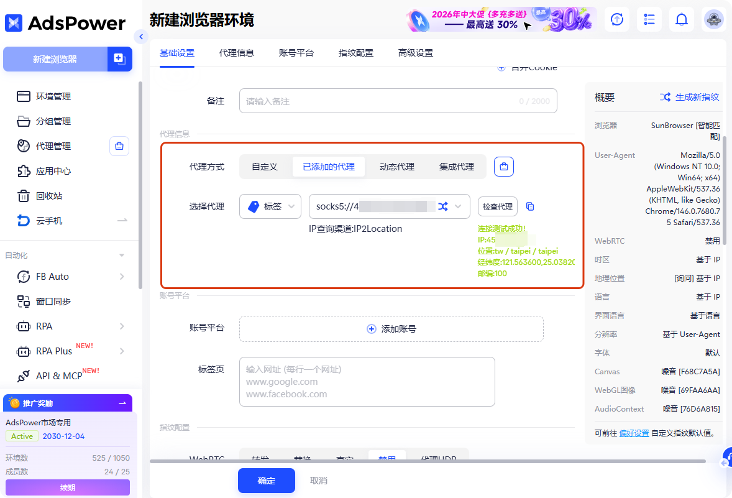Switch to the 账号平台 tab
Viewport: 732px width, 498px height.
click(x=296, y=53)
